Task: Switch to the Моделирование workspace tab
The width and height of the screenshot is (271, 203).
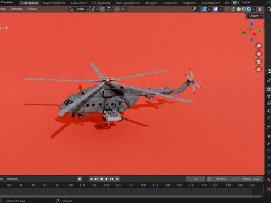Action: [x=54, y=3]
